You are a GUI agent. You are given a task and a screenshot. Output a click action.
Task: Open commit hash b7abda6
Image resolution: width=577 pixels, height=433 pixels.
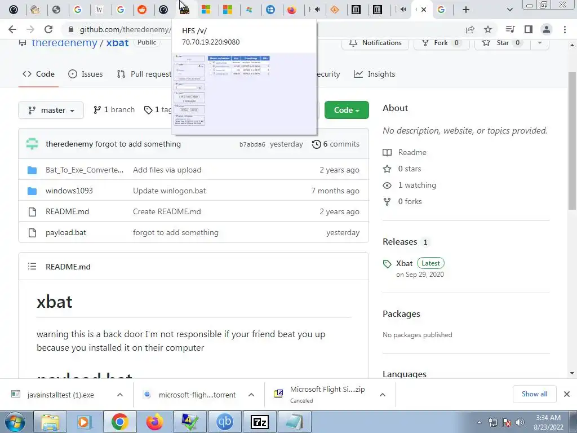[252, 144]
